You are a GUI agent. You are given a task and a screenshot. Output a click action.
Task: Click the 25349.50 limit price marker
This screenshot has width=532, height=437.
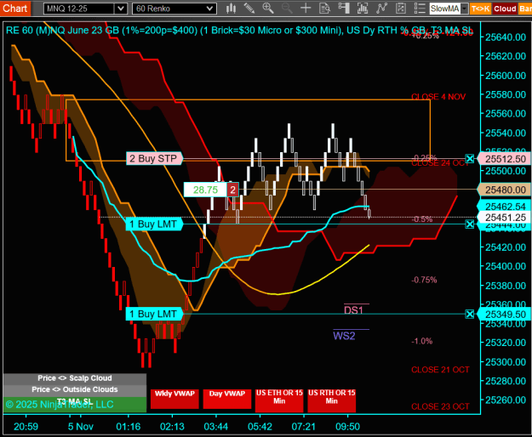505,315
